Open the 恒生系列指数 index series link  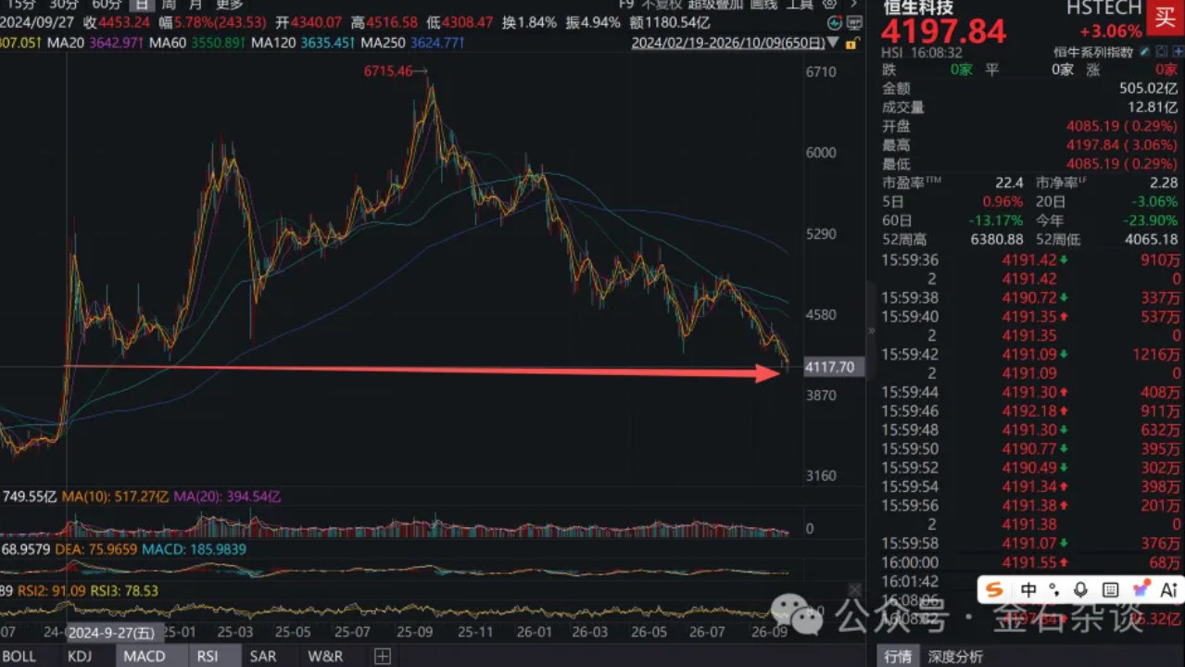(x=1093, y=53)
